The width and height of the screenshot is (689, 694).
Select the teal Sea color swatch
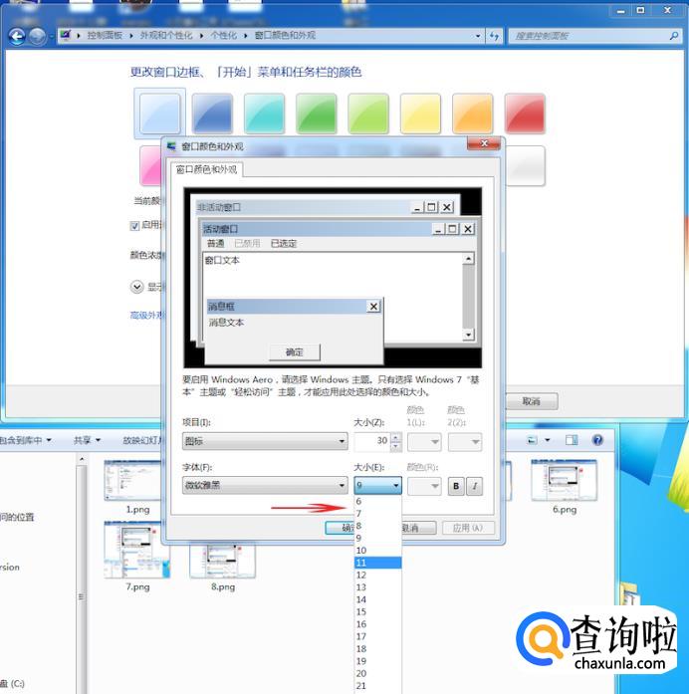[264, 114]
